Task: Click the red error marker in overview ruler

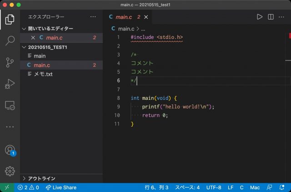Action: 290,35
